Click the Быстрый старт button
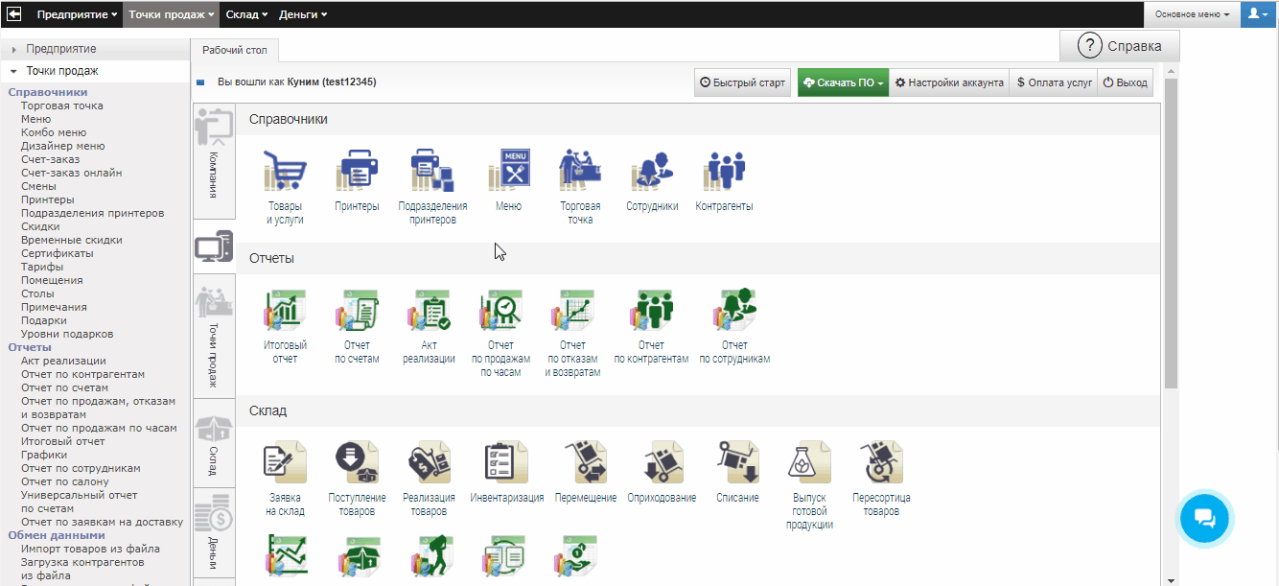Image resolution: width=1279 pixels, height=586 pixels. point(742,83)
